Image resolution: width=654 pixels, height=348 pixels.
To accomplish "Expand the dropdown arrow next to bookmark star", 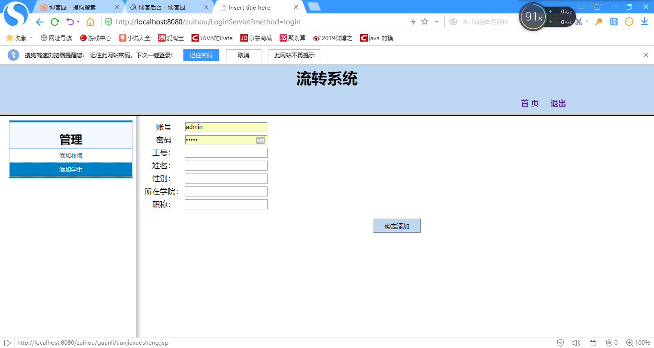I will click(x=436, y=22).
